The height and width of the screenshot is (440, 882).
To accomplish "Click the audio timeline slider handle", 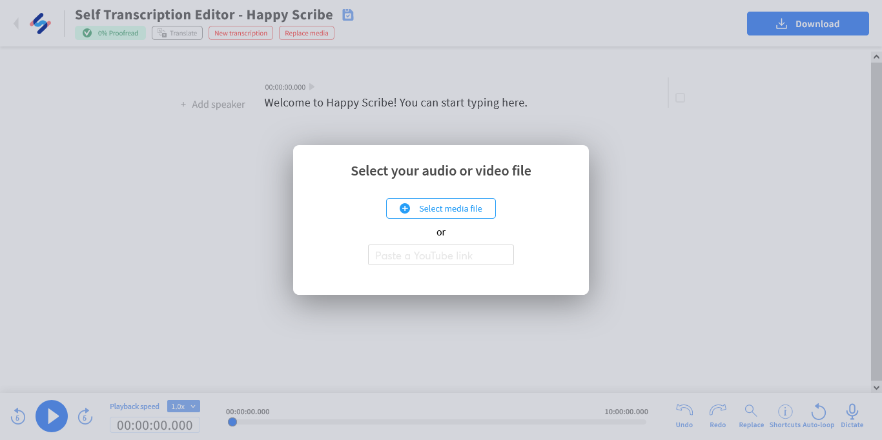I will point(232,422).
